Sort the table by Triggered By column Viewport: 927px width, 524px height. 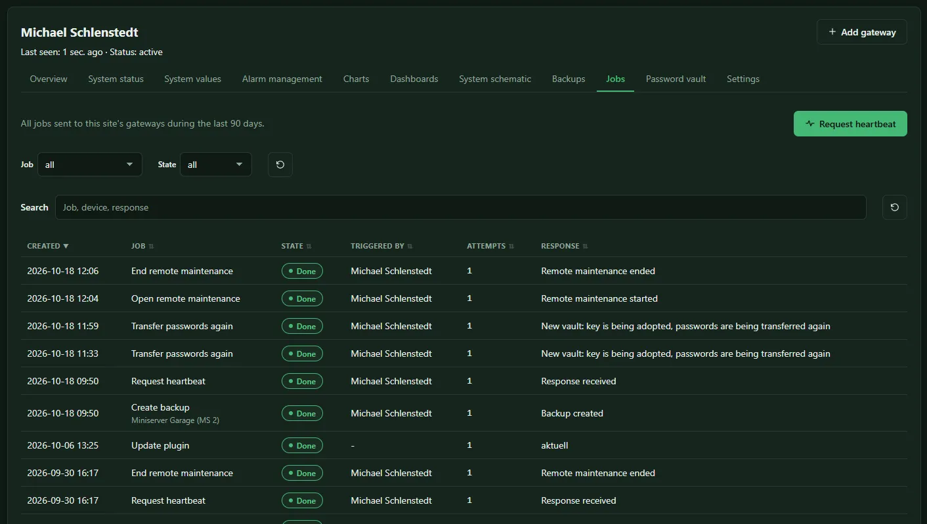(382, 246)
